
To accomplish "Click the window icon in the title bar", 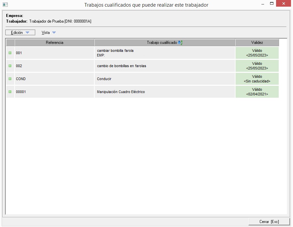I will point(5,5).
